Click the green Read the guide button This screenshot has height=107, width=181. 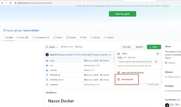122,14
